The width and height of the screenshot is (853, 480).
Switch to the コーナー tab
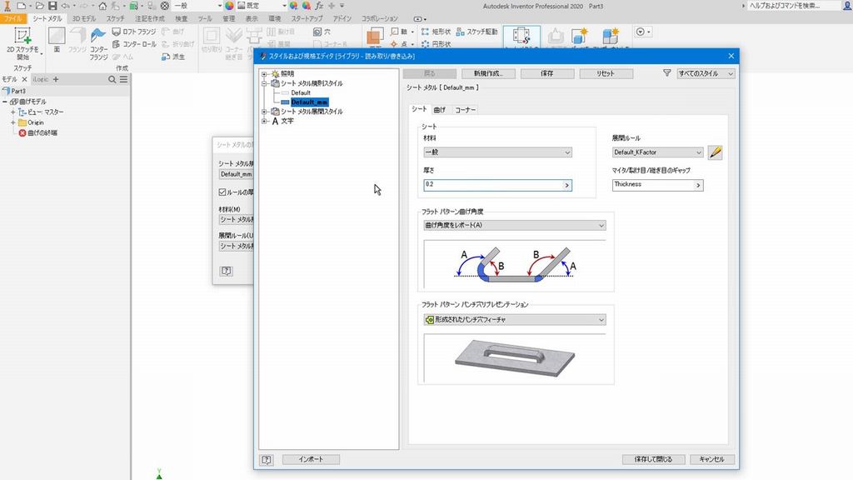465,110
